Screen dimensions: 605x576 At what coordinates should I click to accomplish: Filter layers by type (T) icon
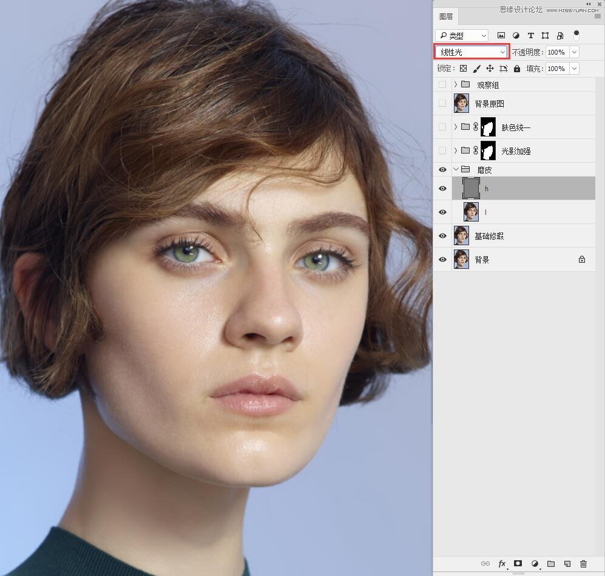click(530, 35)
